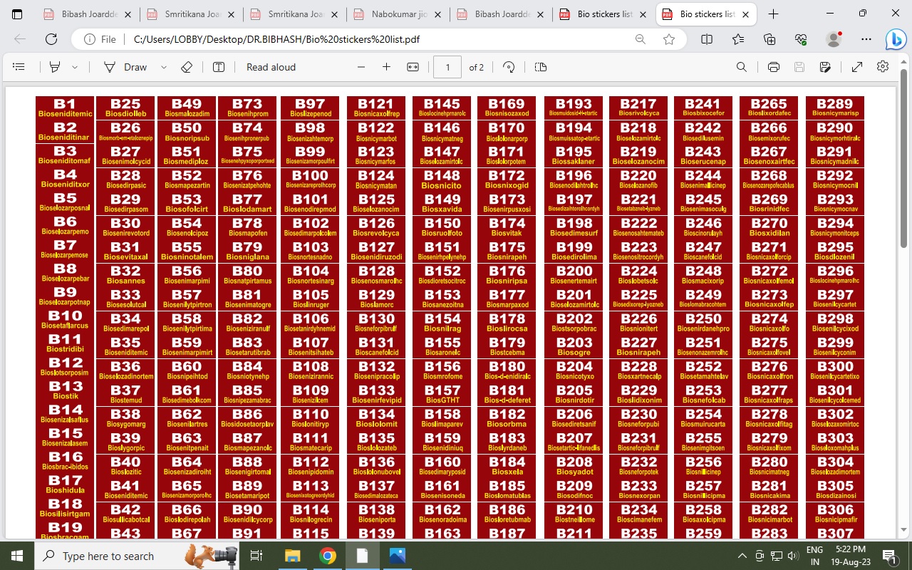Open the PDF table of contents panel
Image resolution: width=912 pixels, height=570 pixels.
(19, 67)
